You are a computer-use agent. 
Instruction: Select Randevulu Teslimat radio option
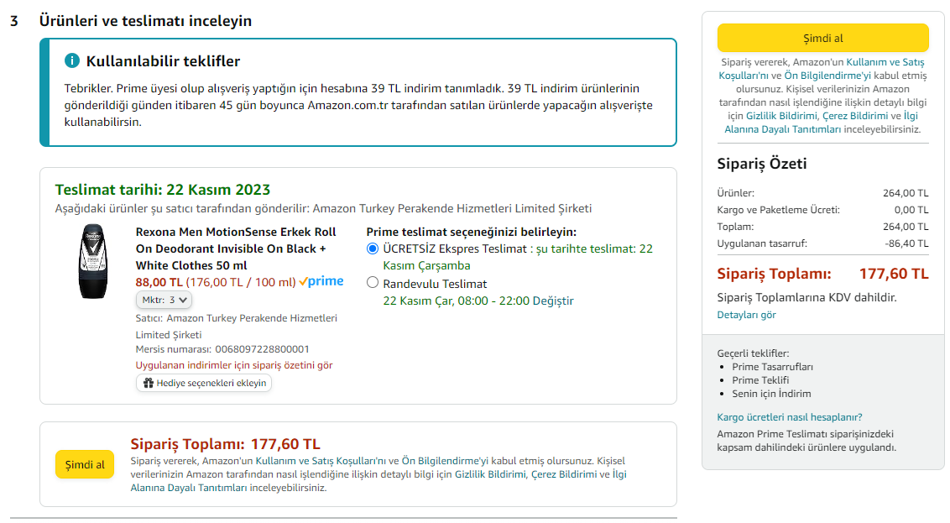[373, 283]
